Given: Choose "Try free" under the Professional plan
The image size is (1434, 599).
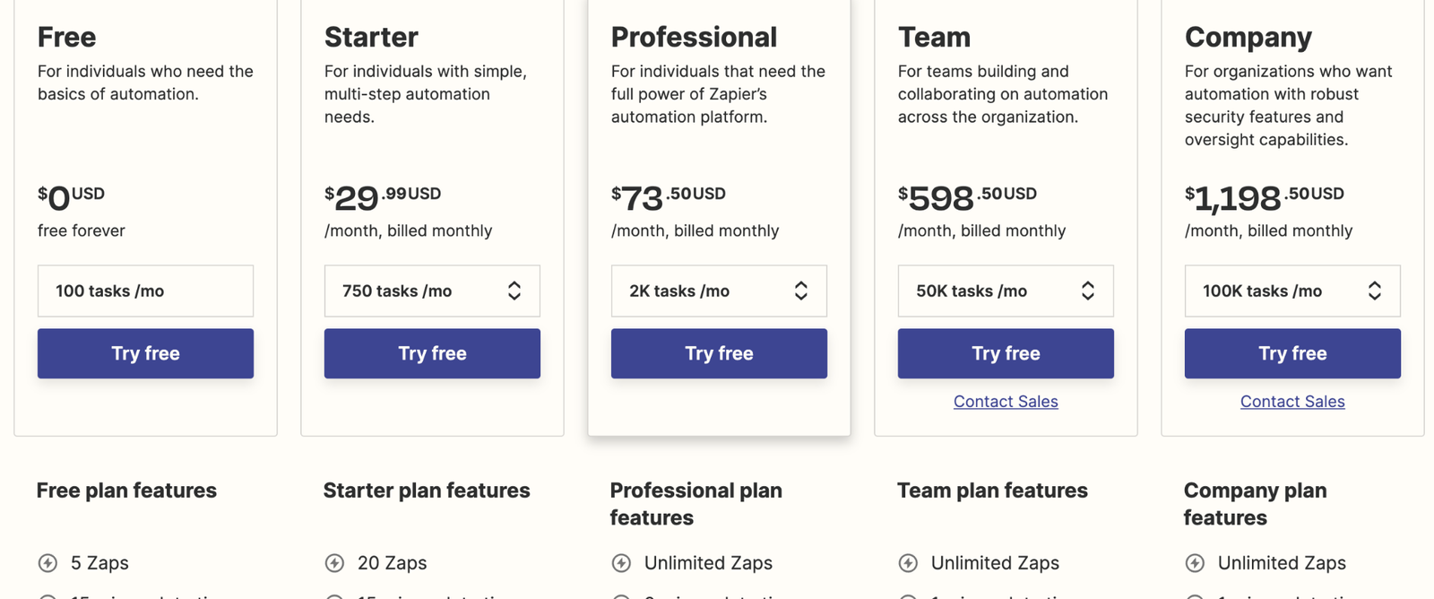Looking at the screenshot, I should [719, 353].
